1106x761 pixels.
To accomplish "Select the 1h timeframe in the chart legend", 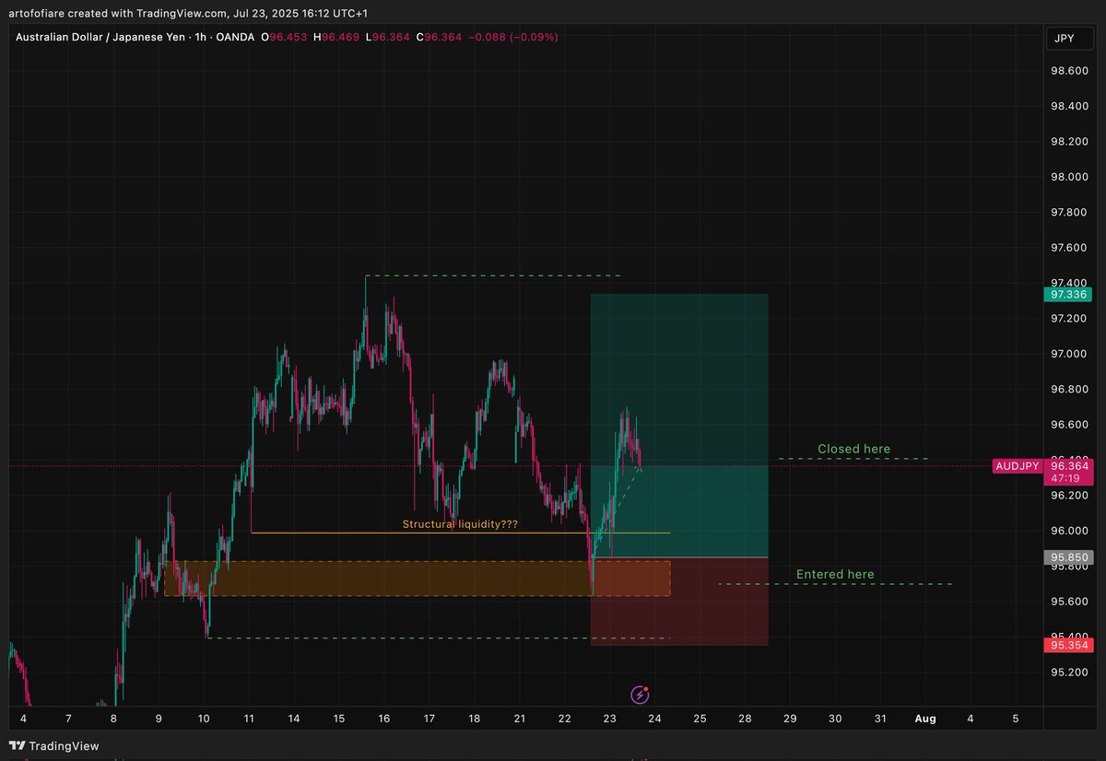I will (203, 38).
